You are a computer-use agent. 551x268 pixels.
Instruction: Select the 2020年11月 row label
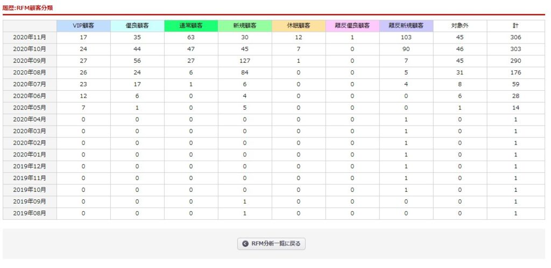point(30,37)
